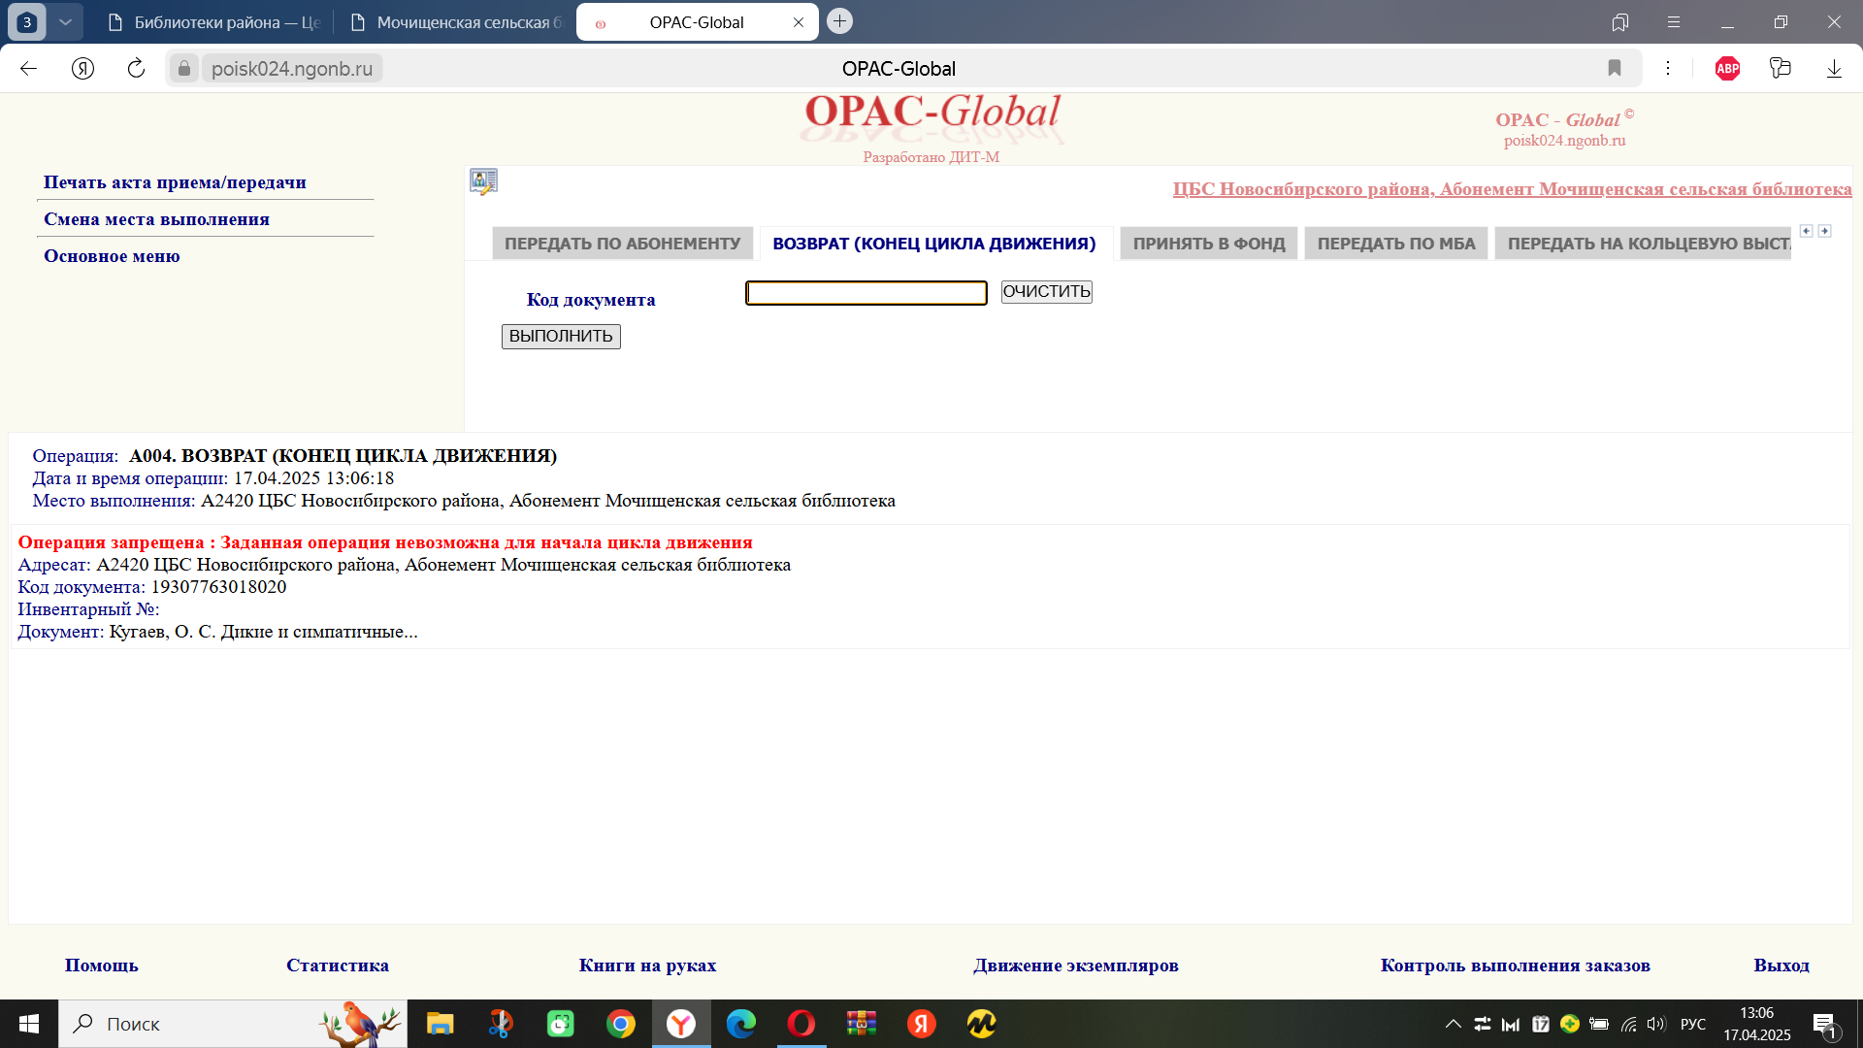Click the Yandex home icon in the toolbar
This screenshot has height=1048, width=1863.
[x=83, y=68]
